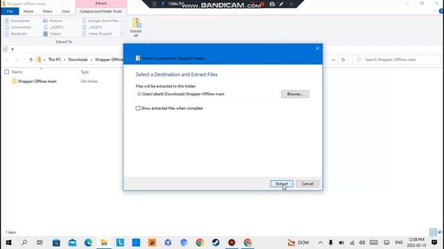Switch to File Explorer taskbar icon
The image size is (444, 249).
(x=104, y=243)
